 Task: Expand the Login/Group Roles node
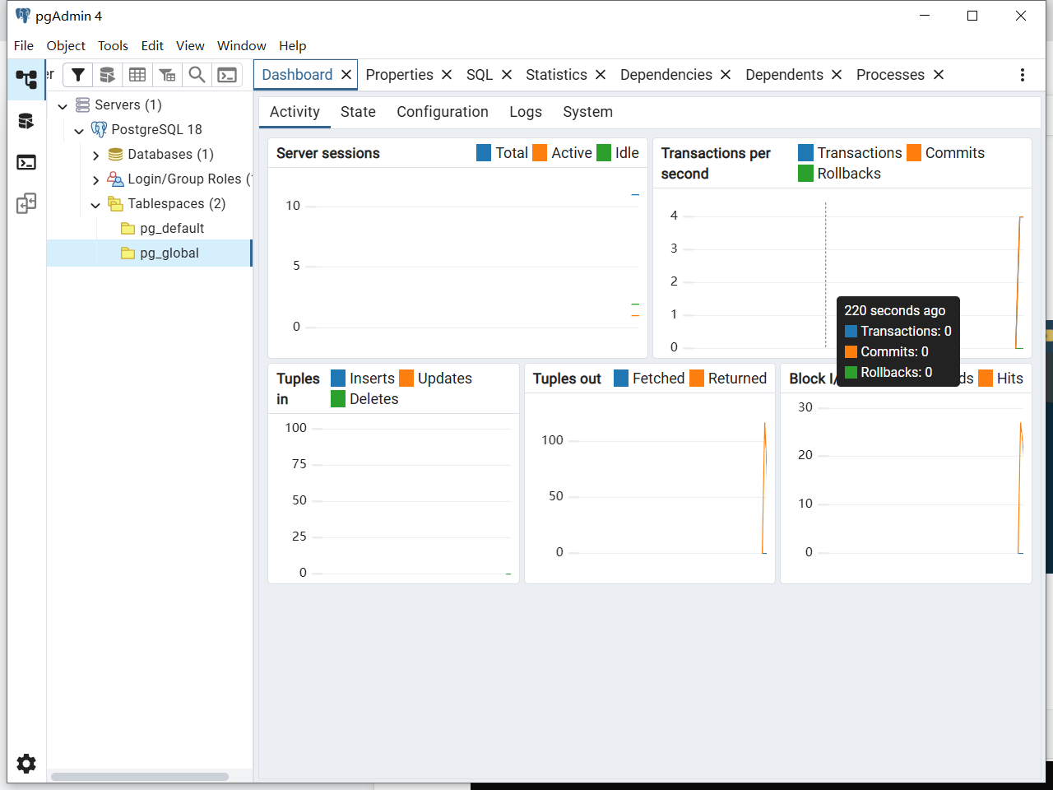(x=95, y=180)
